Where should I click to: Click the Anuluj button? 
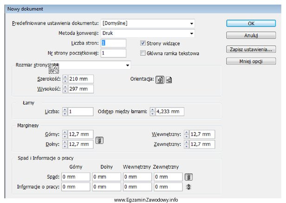pos(251,35)
